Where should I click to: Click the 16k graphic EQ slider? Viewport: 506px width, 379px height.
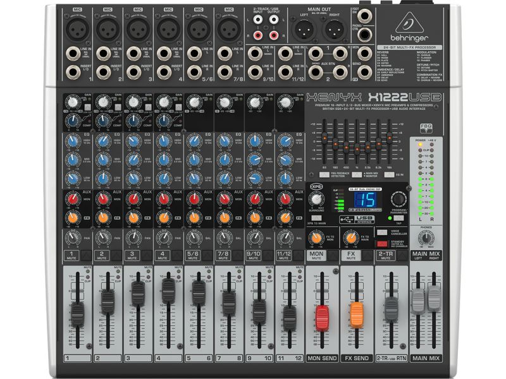point(390,138)
